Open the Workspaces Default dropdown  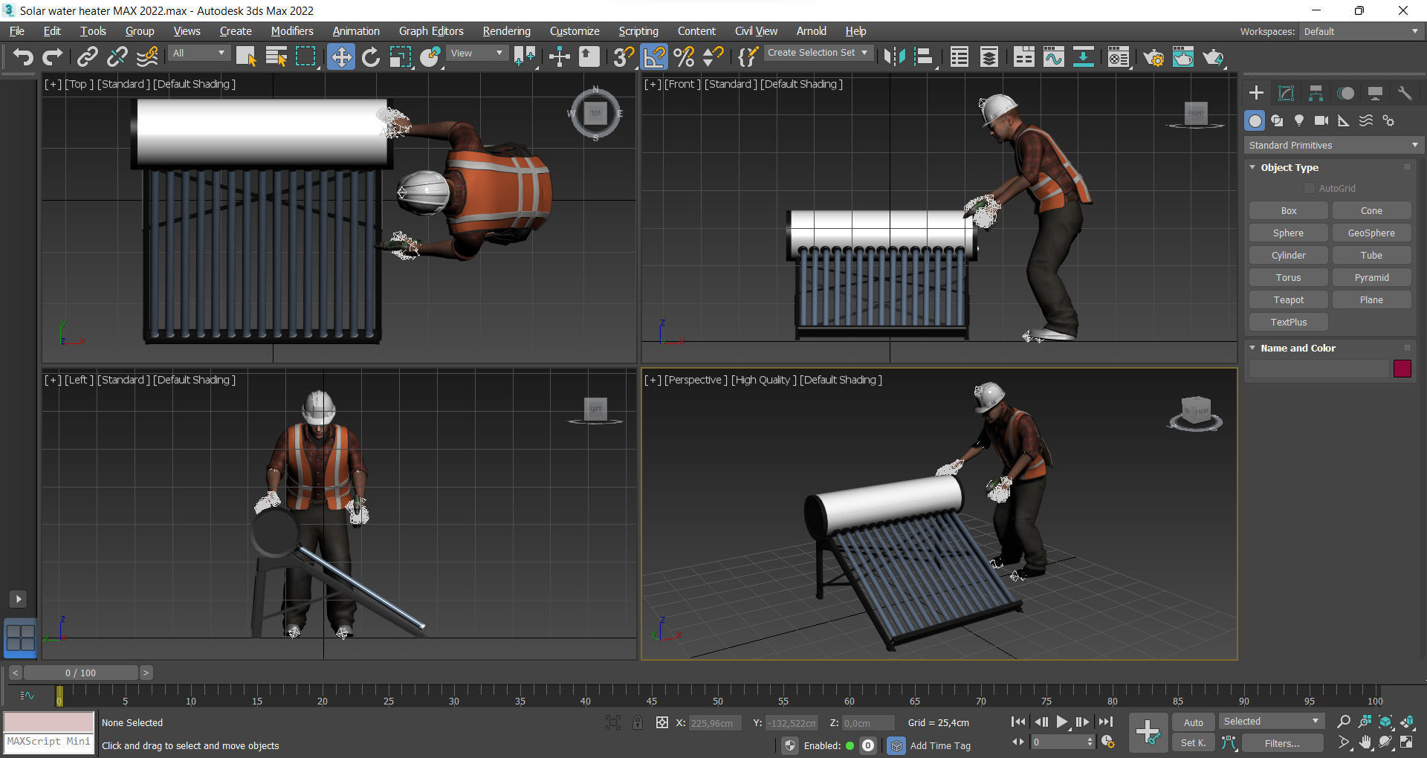(x=1361, y=31)
